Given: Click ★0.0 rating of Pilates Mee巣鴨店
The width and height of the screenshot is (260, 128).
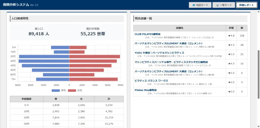Looking at the screenshot, I should [231, 92].
